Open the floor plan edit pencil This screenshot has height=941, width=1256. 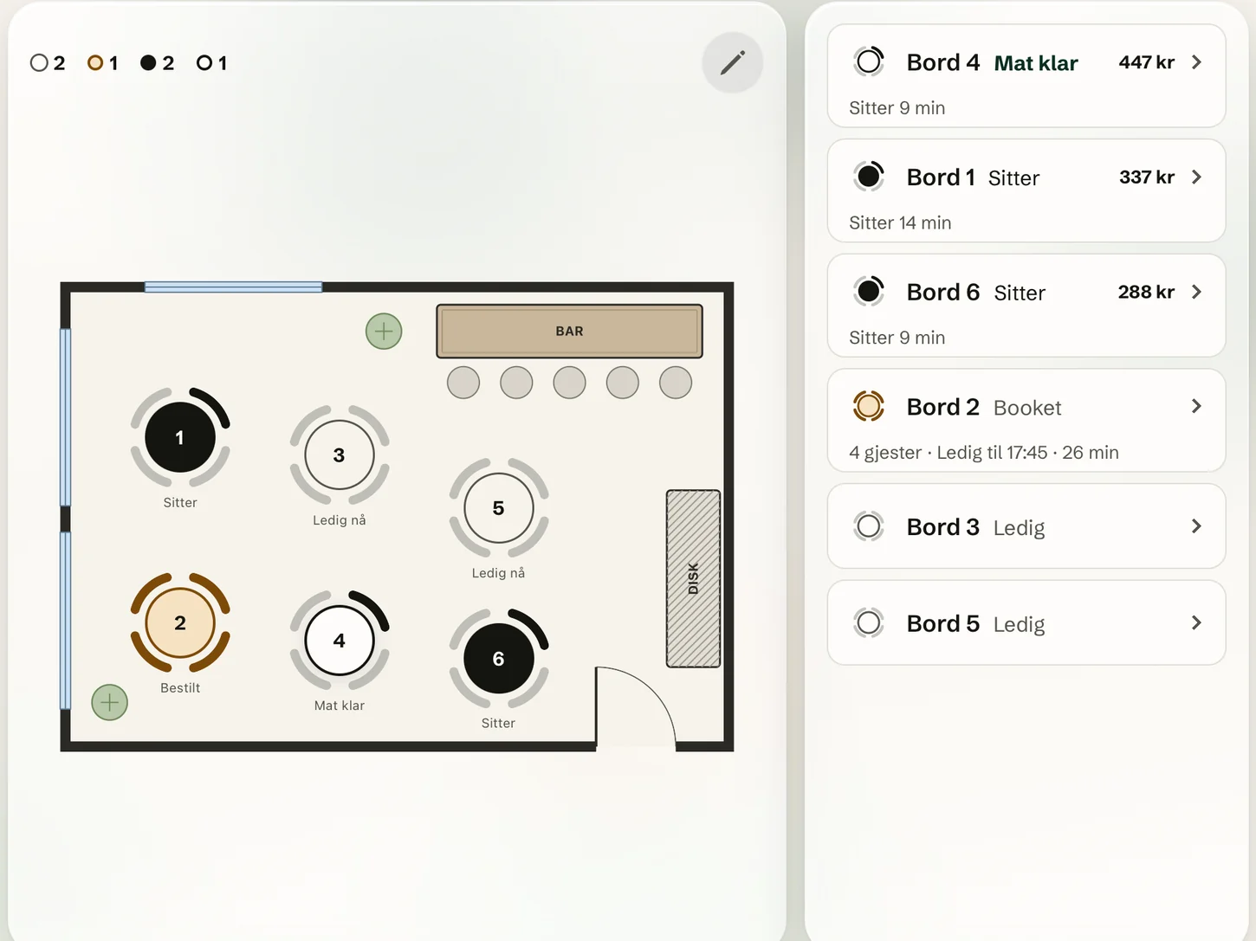point(732,62)
